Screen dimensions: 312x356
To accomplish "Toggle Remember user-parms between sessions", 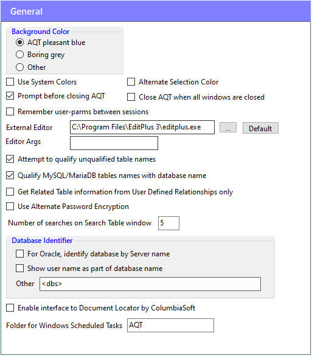I will point(10,111).
